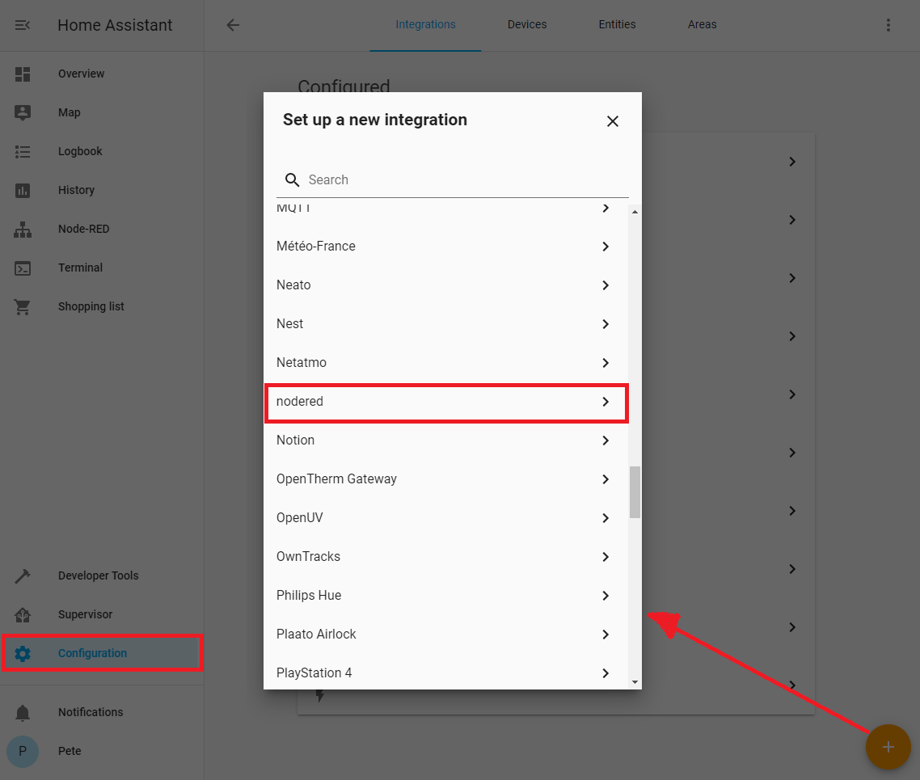Open History from the sidebar
This screenshot has height=780, width=920.
[x=102, y=190]
